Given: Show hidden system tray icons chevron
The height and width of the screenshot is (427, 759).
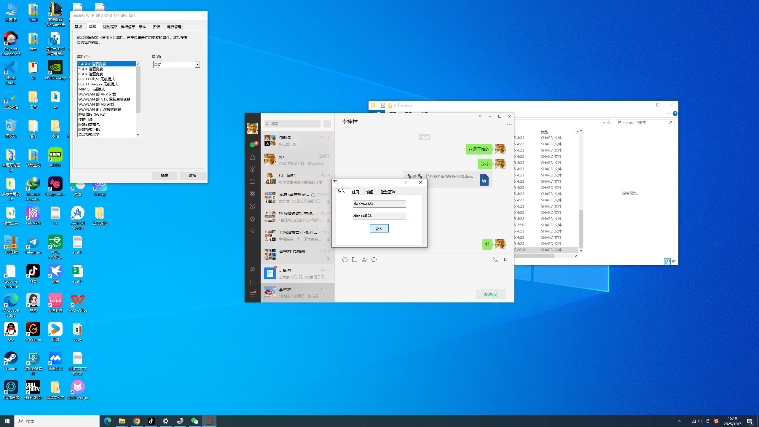Looking at the screenshot, I should coord(680,421).
